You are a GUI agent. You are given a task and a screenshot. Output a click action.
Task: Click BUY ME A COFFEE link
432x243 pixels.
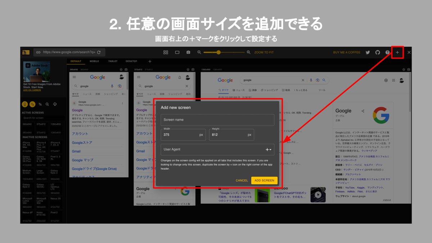point(347,53)
